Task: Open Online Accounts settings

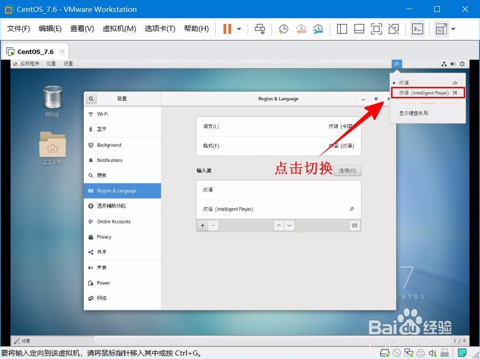Action: (x=122, y=222)
